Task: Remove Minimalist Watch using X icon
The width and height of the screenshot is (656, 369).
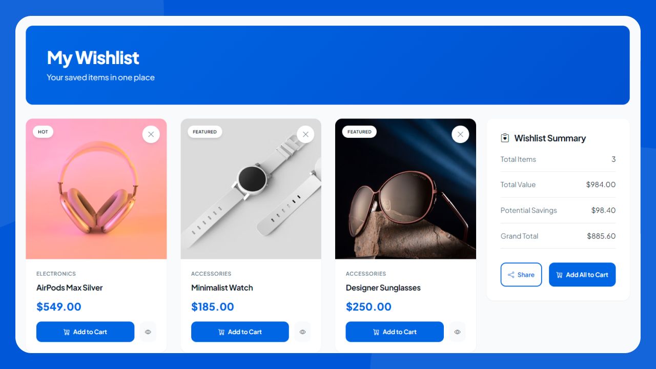Action: pyautogui.click(x=305, y=134)
